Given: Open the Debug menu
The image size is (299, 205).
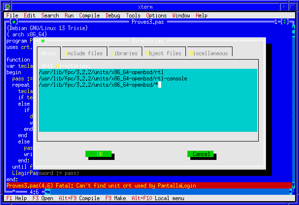Looking at the screenshot, I should pyautogui.click(x=113, y=16).
